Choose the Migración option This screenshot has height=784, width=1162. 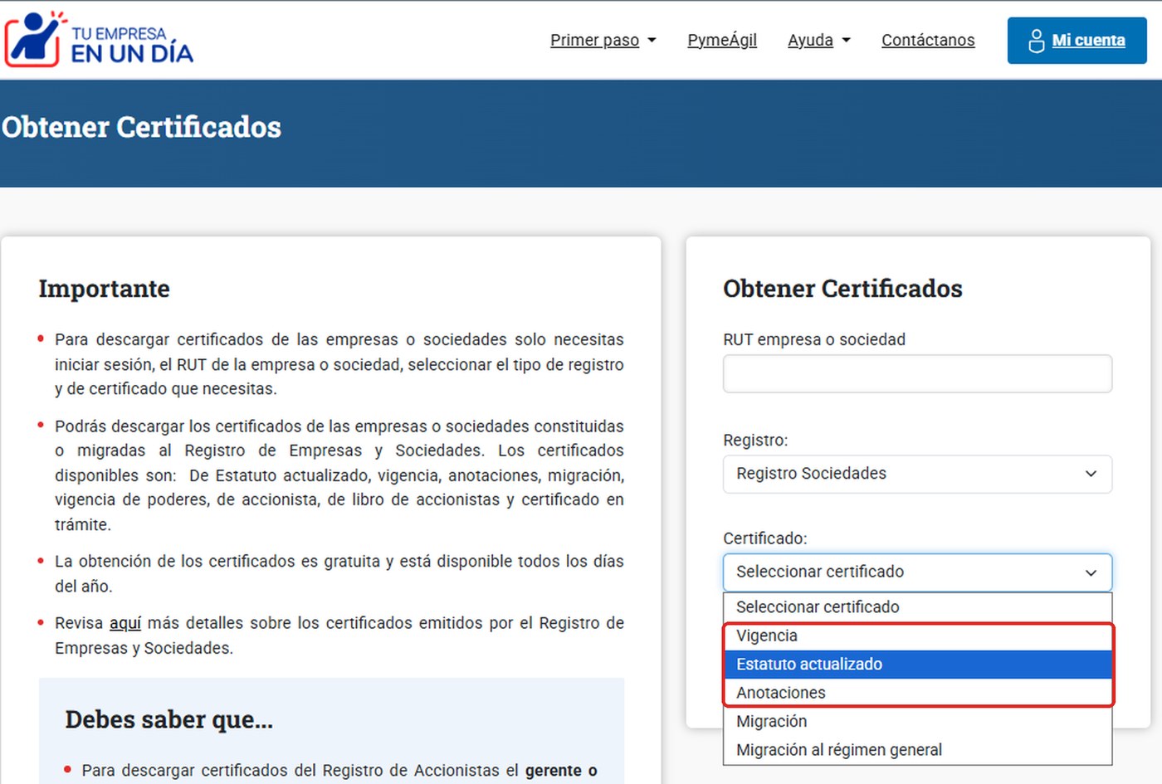917,722
